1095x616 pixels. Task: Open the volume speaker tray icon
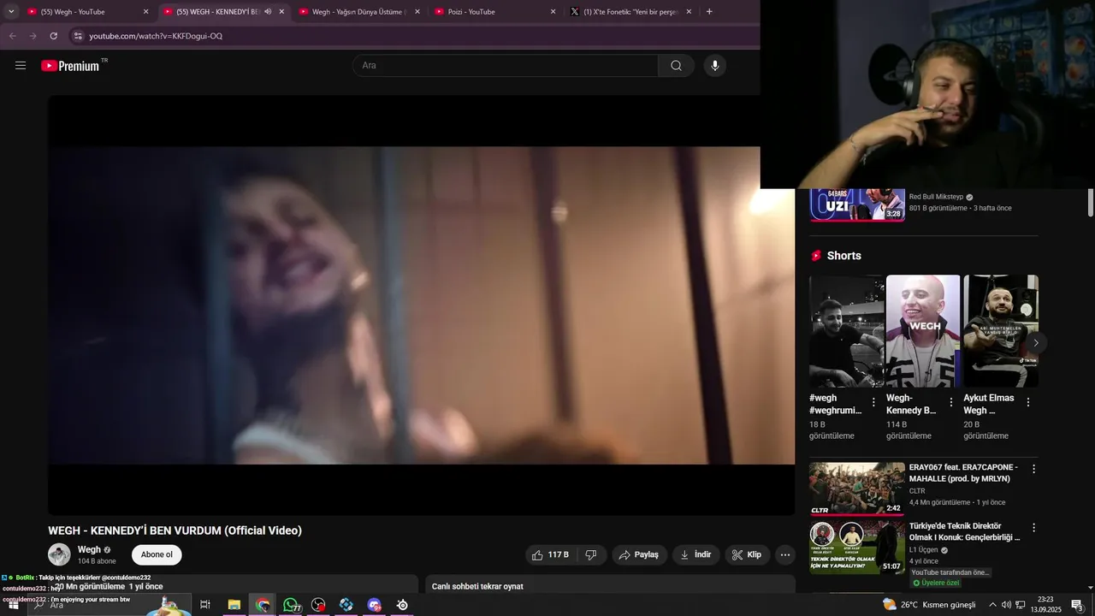[1006, 605]
